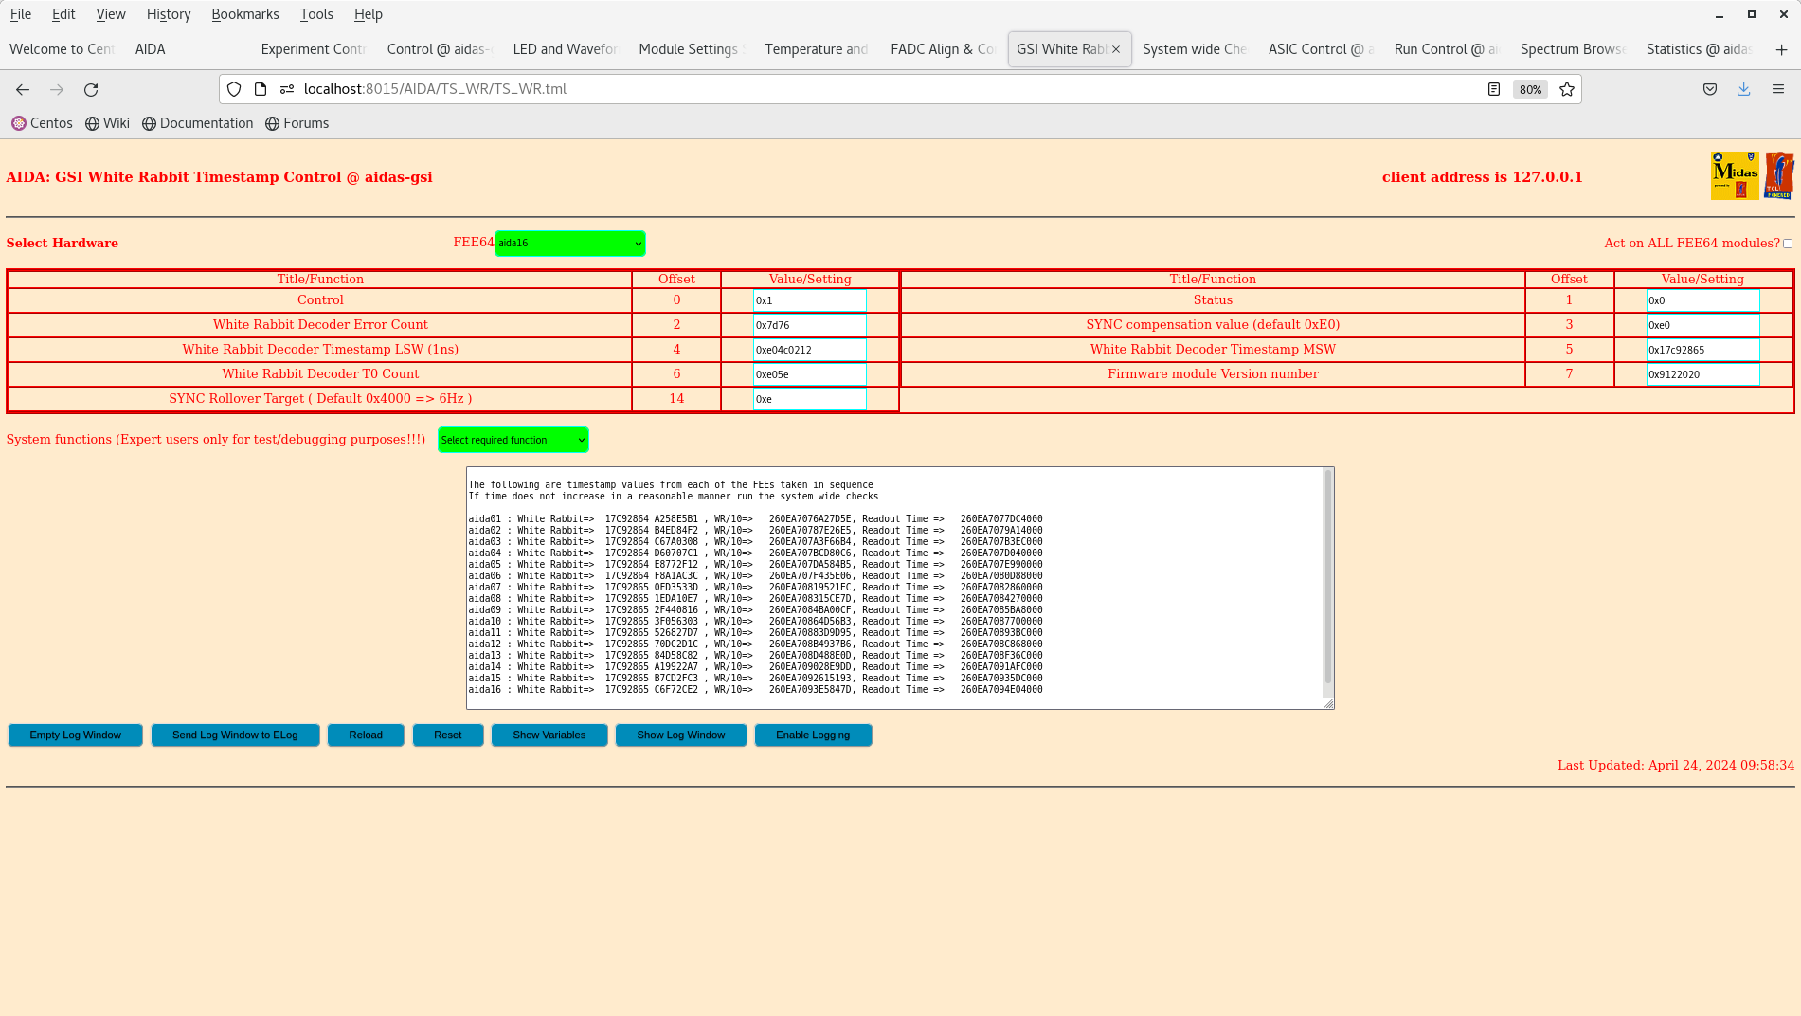The height and width of the screenshot is (1016, 1801).
Task: Save the page to Pocket
Action: tap(1710, 88)
